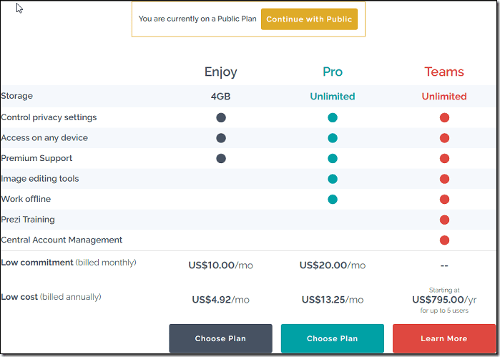The height and width of the screenshot is (357, 500).
Task: Click the Low commitment billed monthly label
Action: [x=69, y=263]
